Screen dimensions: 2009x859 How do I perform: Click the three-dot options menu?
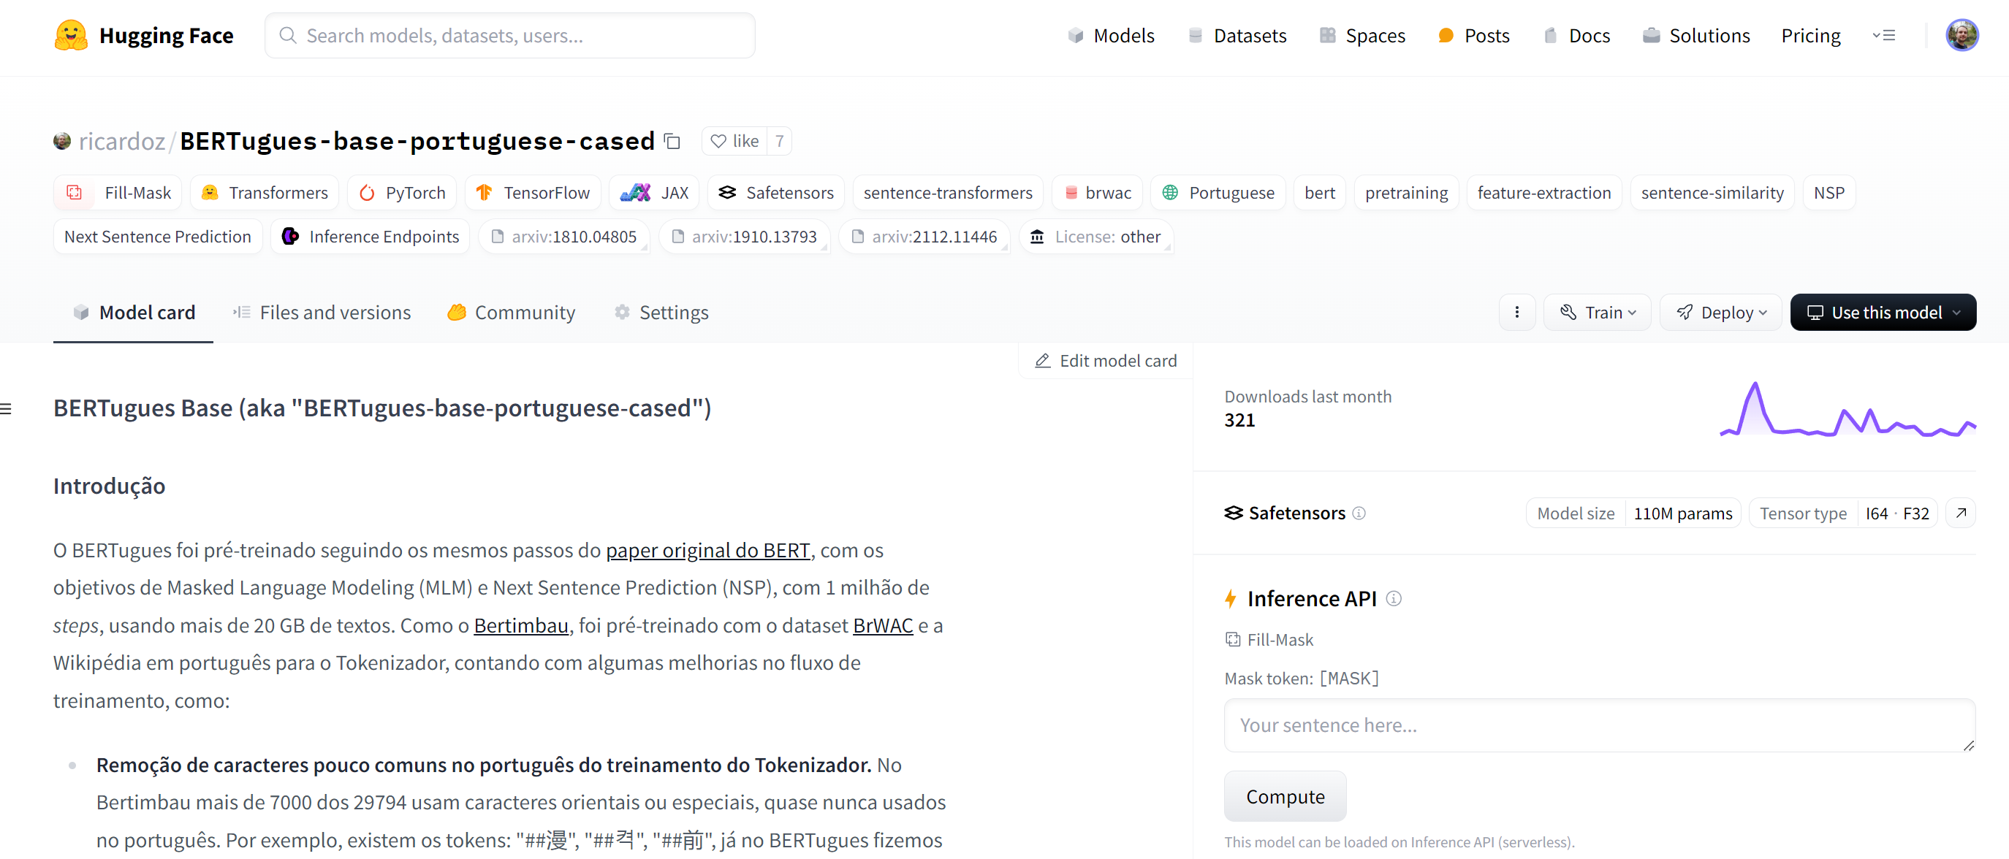[x=1517, y=313]
